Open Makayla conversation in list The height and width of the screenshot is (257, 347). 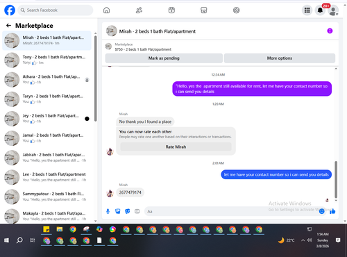[x=46, y=216]
